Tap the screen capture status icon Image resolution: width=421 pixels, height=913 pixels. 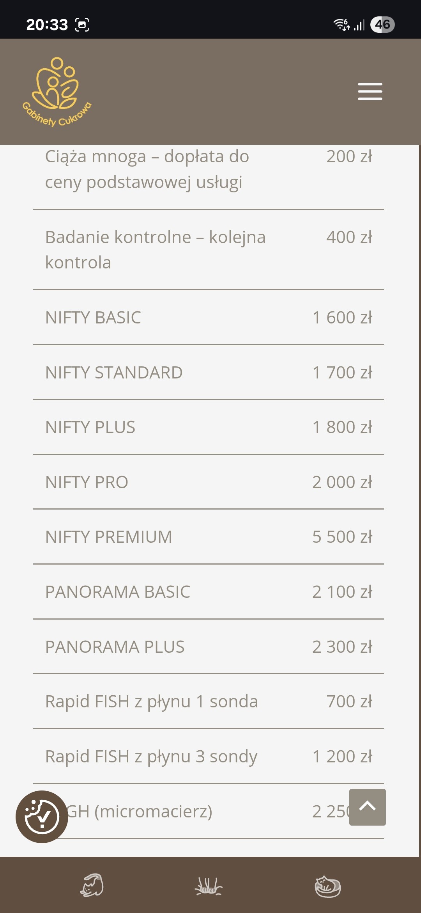tap(82, 25)
